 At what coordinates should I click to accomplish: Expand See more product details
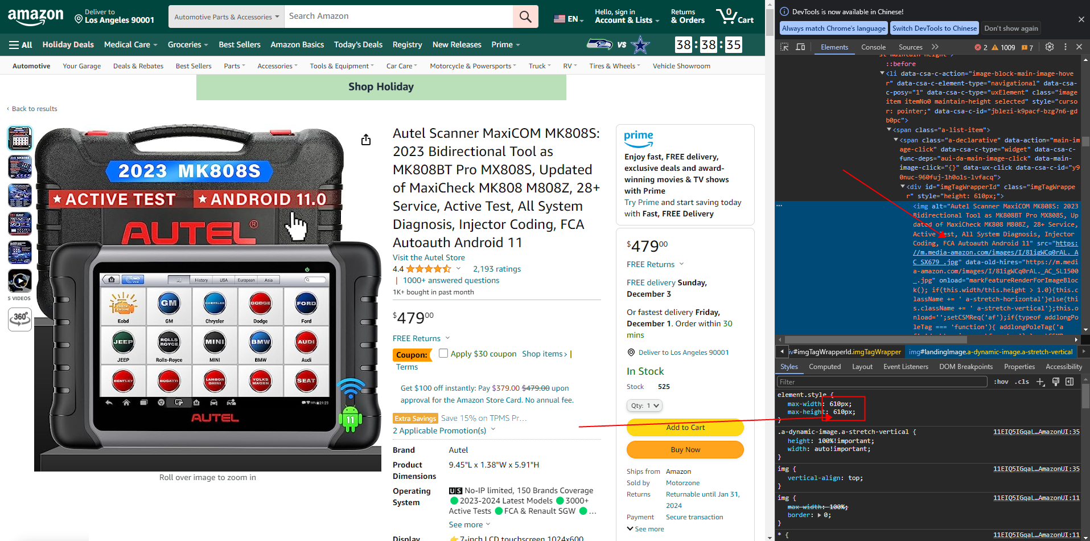[469, 524]
